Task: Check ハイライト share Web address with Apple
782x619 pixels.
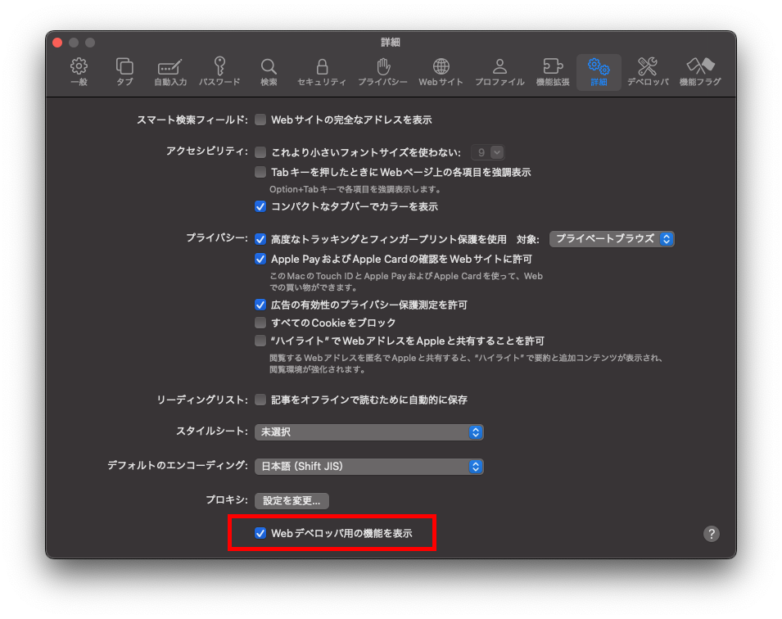Action: [x=260, y=341]
